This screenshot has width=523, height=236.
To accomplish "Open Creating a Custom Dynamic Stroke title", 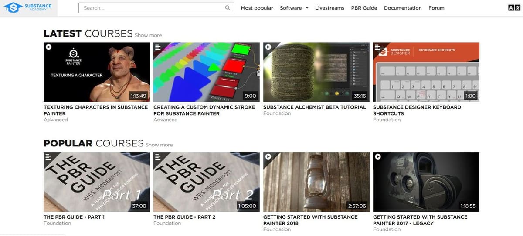I will coord(204,110).
